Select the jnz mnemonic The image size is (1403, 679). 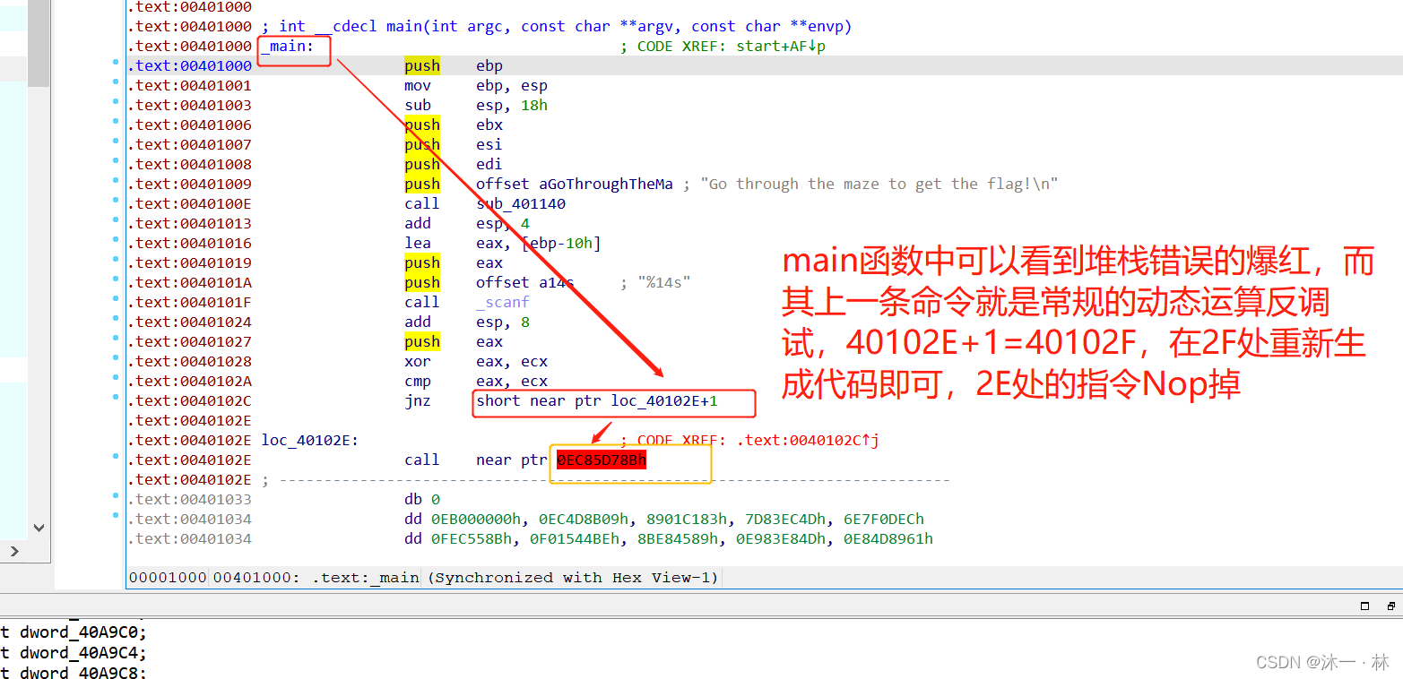(418, 400)
